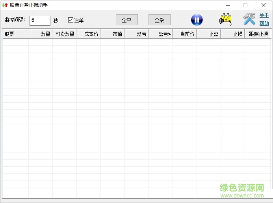Open the 关于 link
This screenshot has width=273, height=203.
coord(264,15)
